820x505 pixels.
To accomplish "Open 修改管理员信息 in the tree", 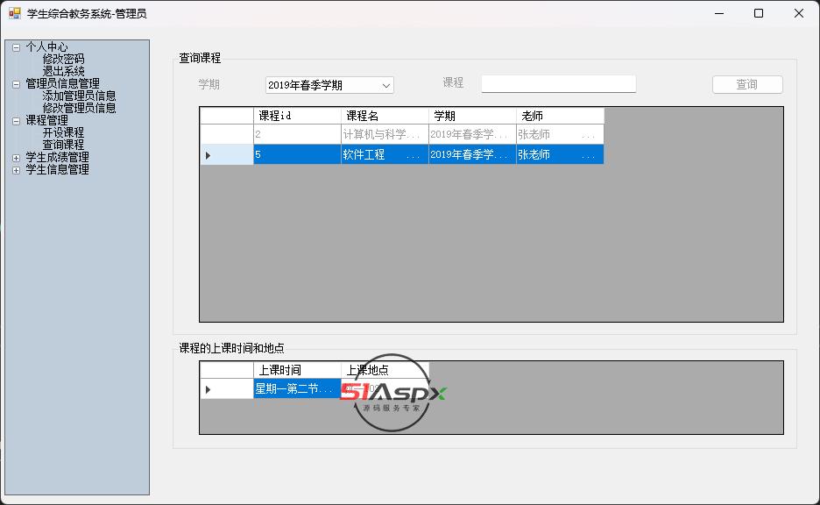I will point(79,108).
